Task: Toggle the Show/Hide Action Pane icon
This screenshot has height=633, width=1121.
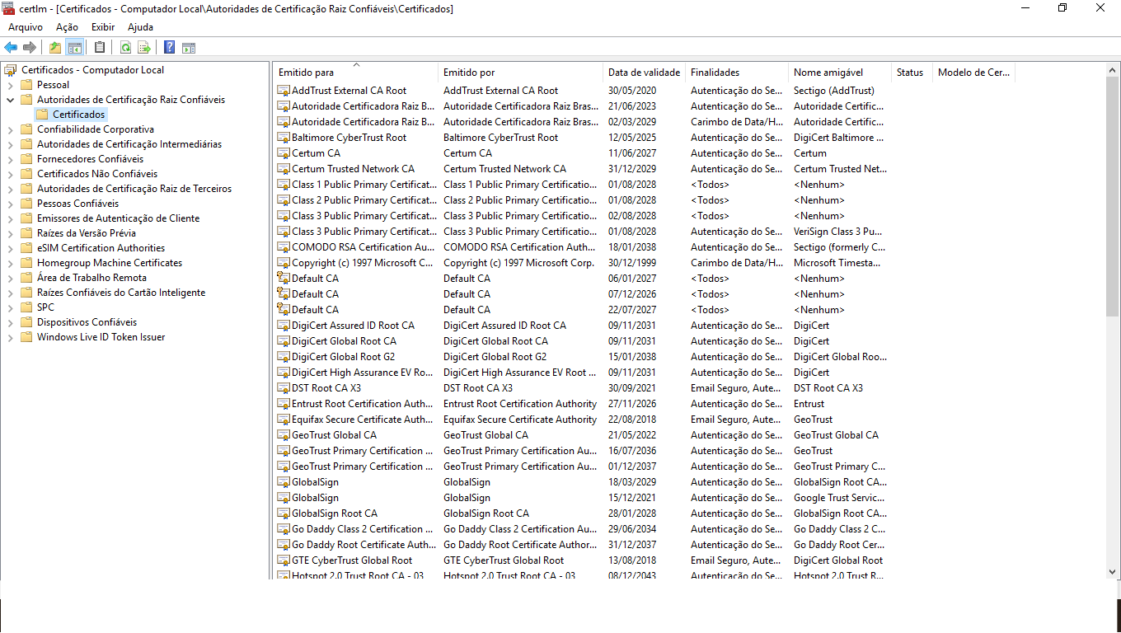Action: [189, 48]
